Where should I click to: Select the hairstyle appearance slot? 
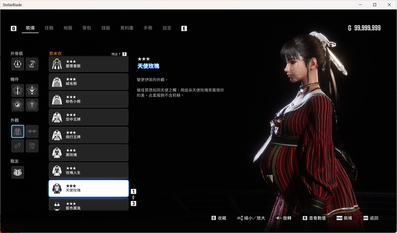tap(32, 146)
